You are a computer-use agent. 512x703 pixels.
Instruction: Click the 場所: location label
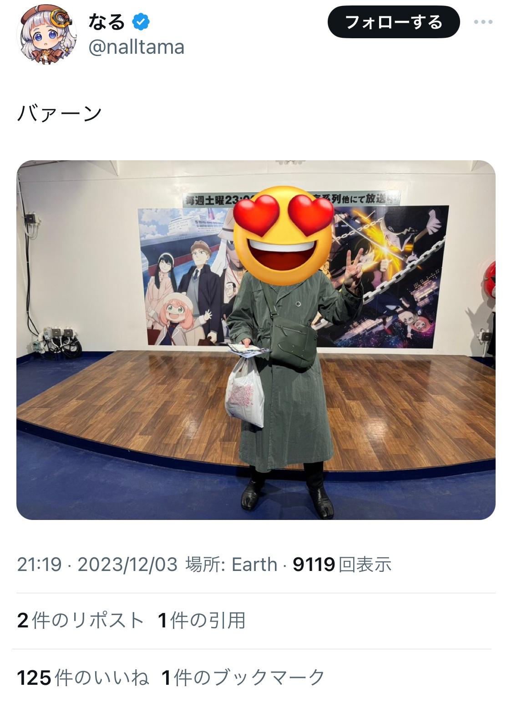pyautogui.click(x=206, y=565)
